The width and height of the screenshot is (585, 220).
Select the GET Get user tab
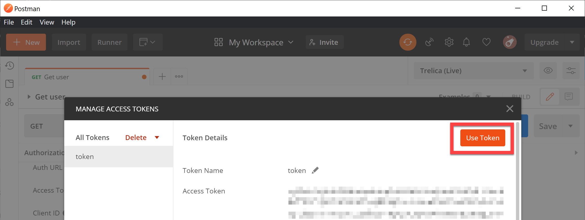[x=87, y=77]
